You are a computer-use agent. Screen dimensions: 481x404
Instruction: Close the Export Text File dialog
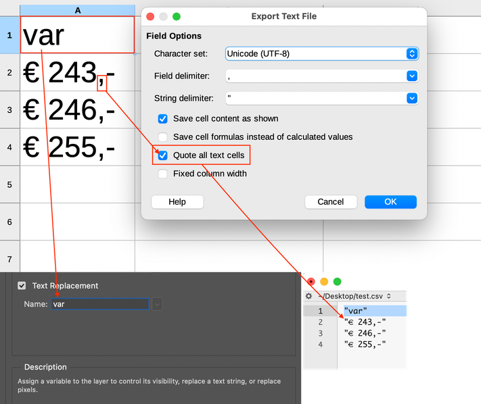(150, 16)
